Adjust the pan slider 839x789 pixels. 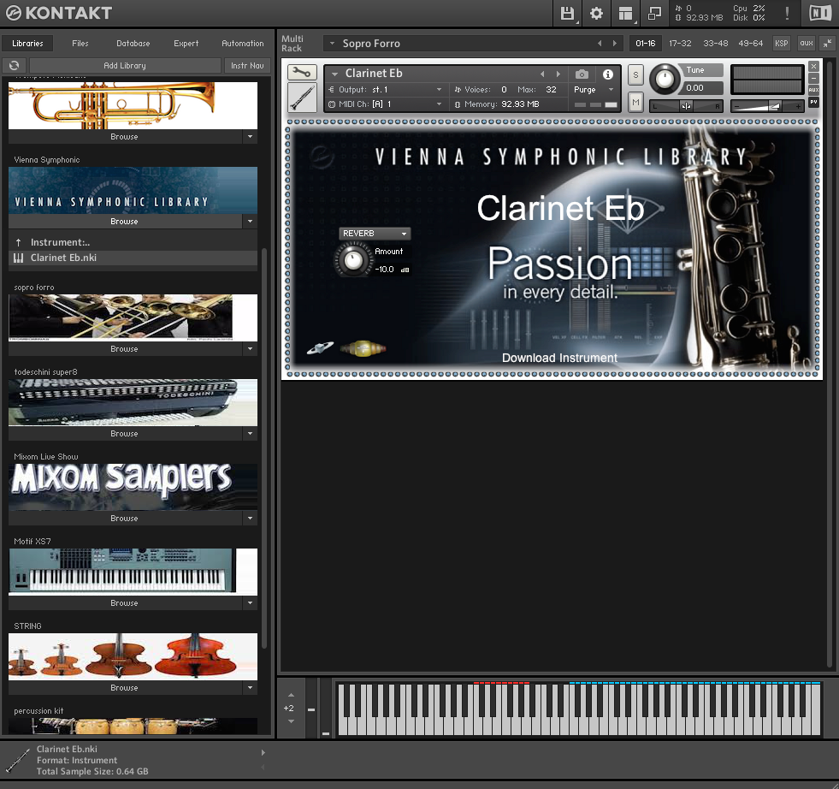coord(686,106)
